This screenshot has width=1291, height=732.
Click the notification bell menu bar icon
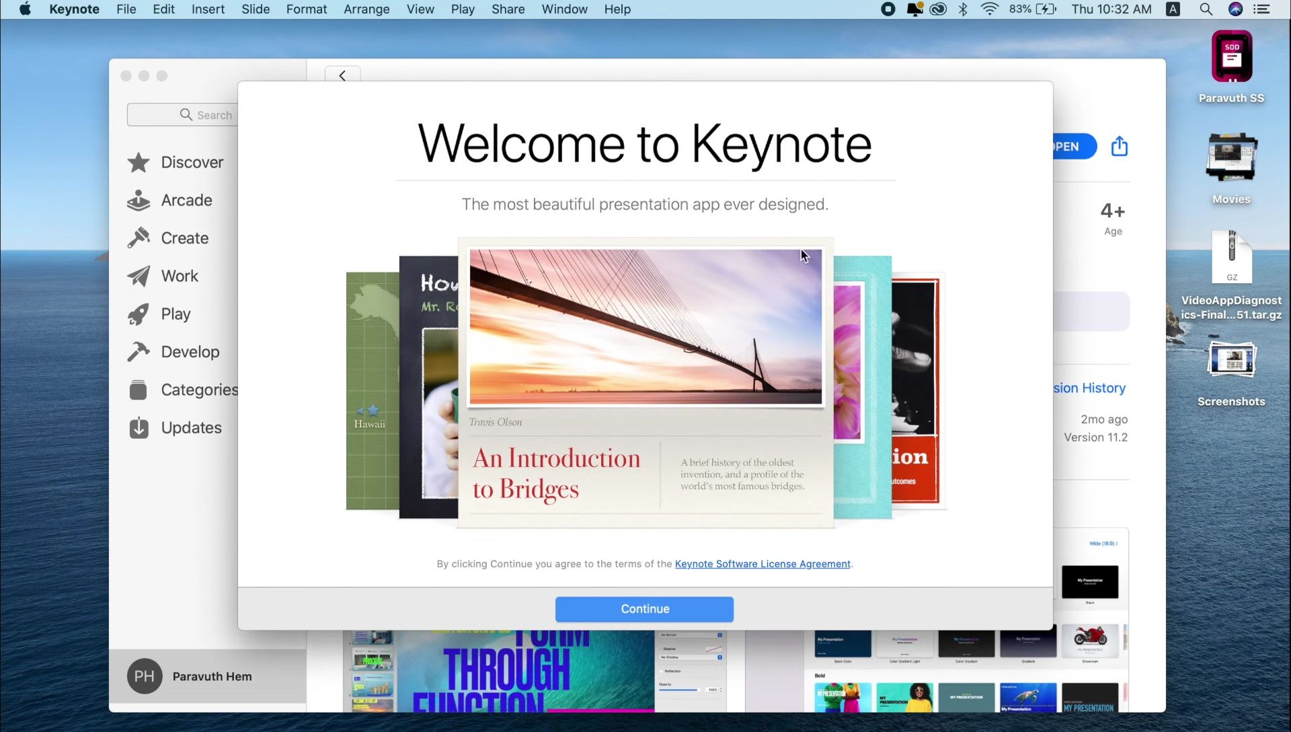tap(914, 9)
